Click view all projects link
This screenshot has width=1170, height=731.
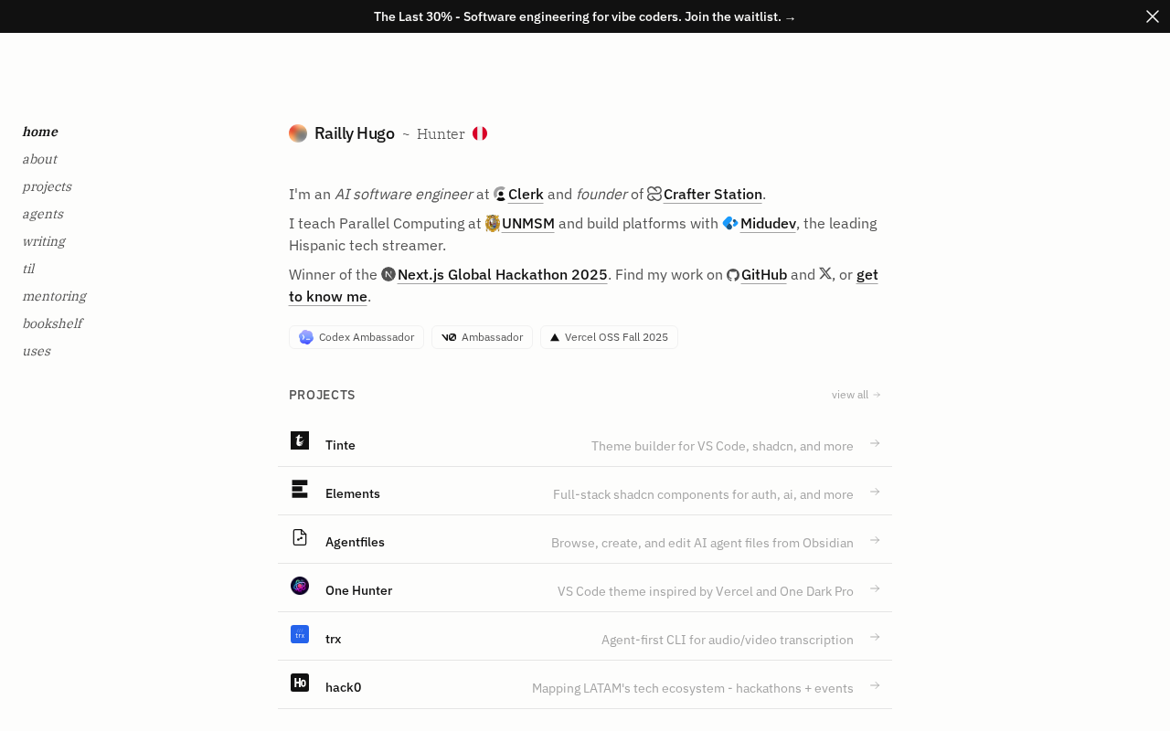[856, 395]
